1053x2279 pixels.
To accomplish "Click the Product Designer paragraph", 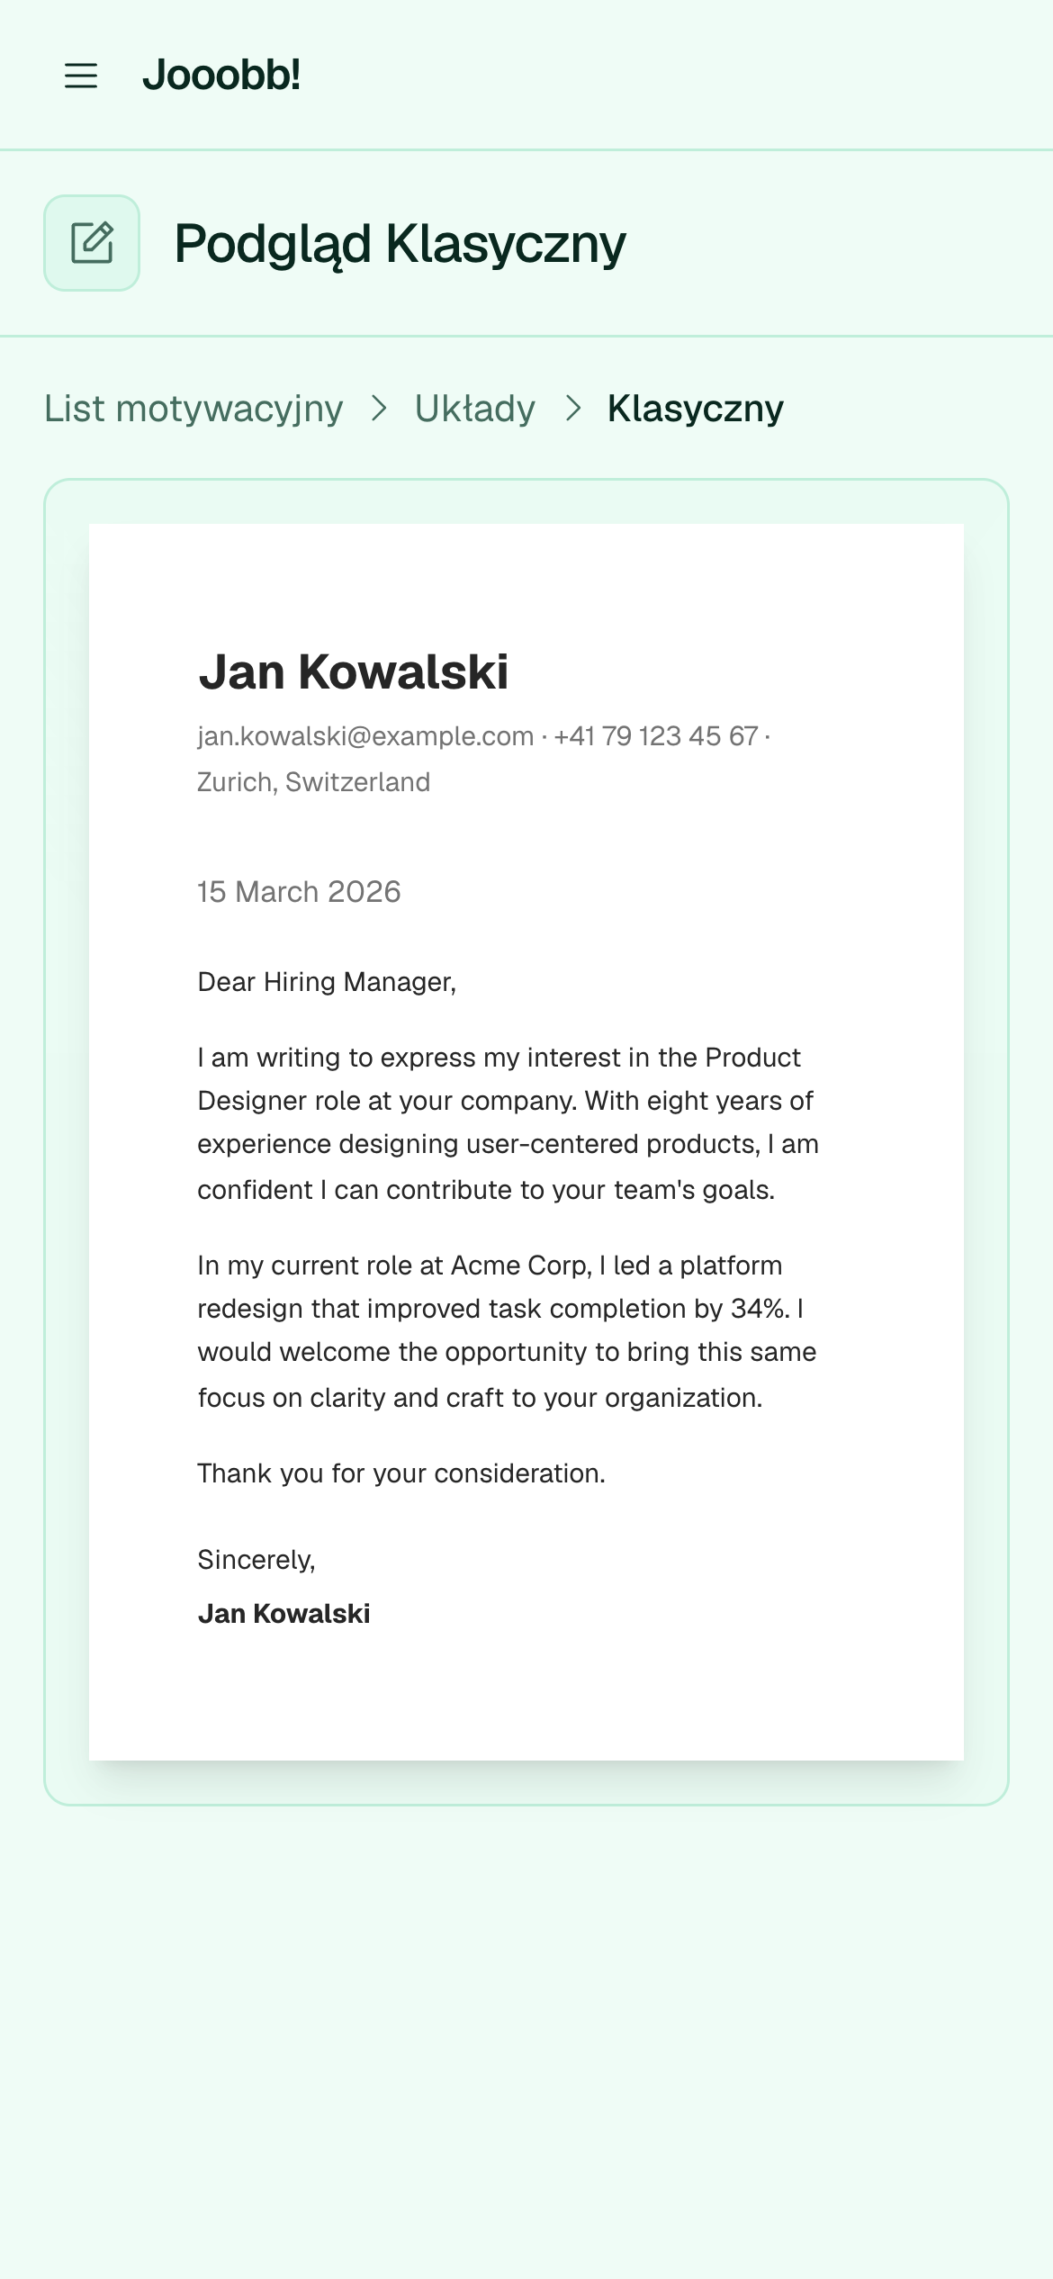I will (x=508, y=1123).
